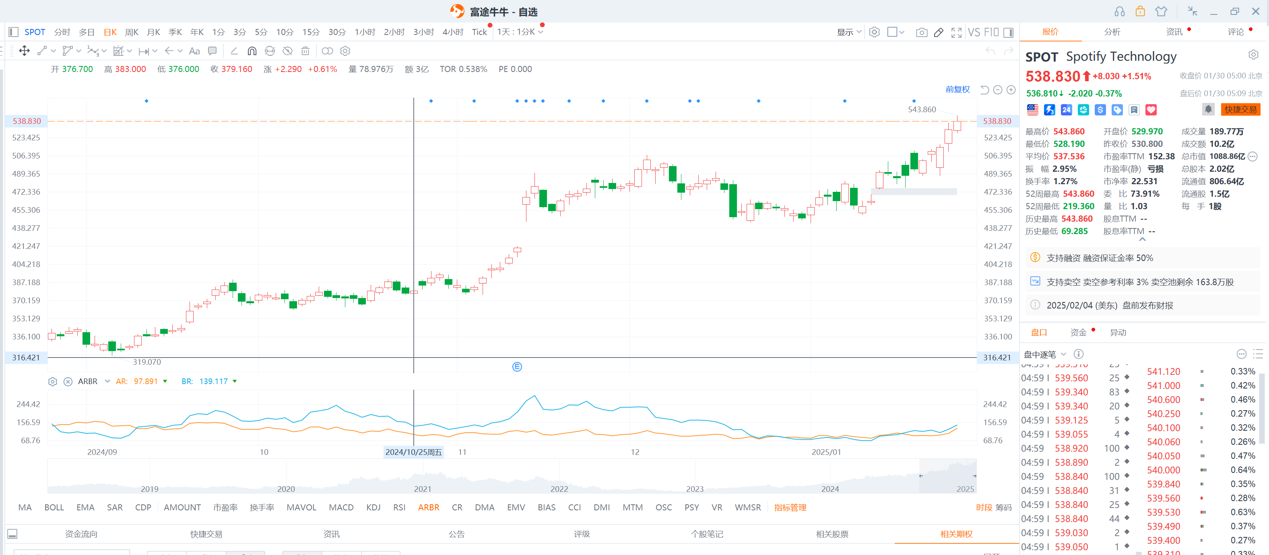Expand the 盘中逐笔 dropdown
This screenshot has width=1269, height=555.
pyautogui.click(x=1064, y=354)
